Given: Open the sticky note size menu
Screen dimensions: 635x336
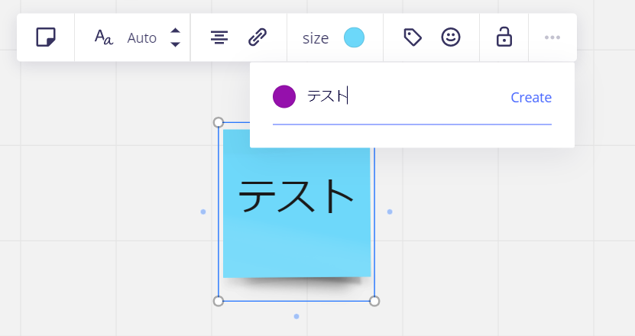Looking at the screenshot, I should [x=315, y=37].
